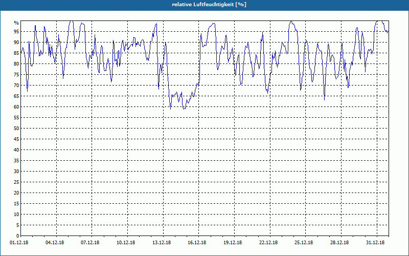Screen dimensions: 409x256
Task: Select the x-axis date label 10.12.18
Action: [x=126, y=243]
